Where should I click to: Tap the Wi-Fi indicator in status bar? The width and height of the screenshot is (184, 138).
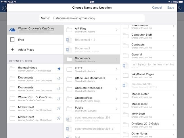click(15, 2)
